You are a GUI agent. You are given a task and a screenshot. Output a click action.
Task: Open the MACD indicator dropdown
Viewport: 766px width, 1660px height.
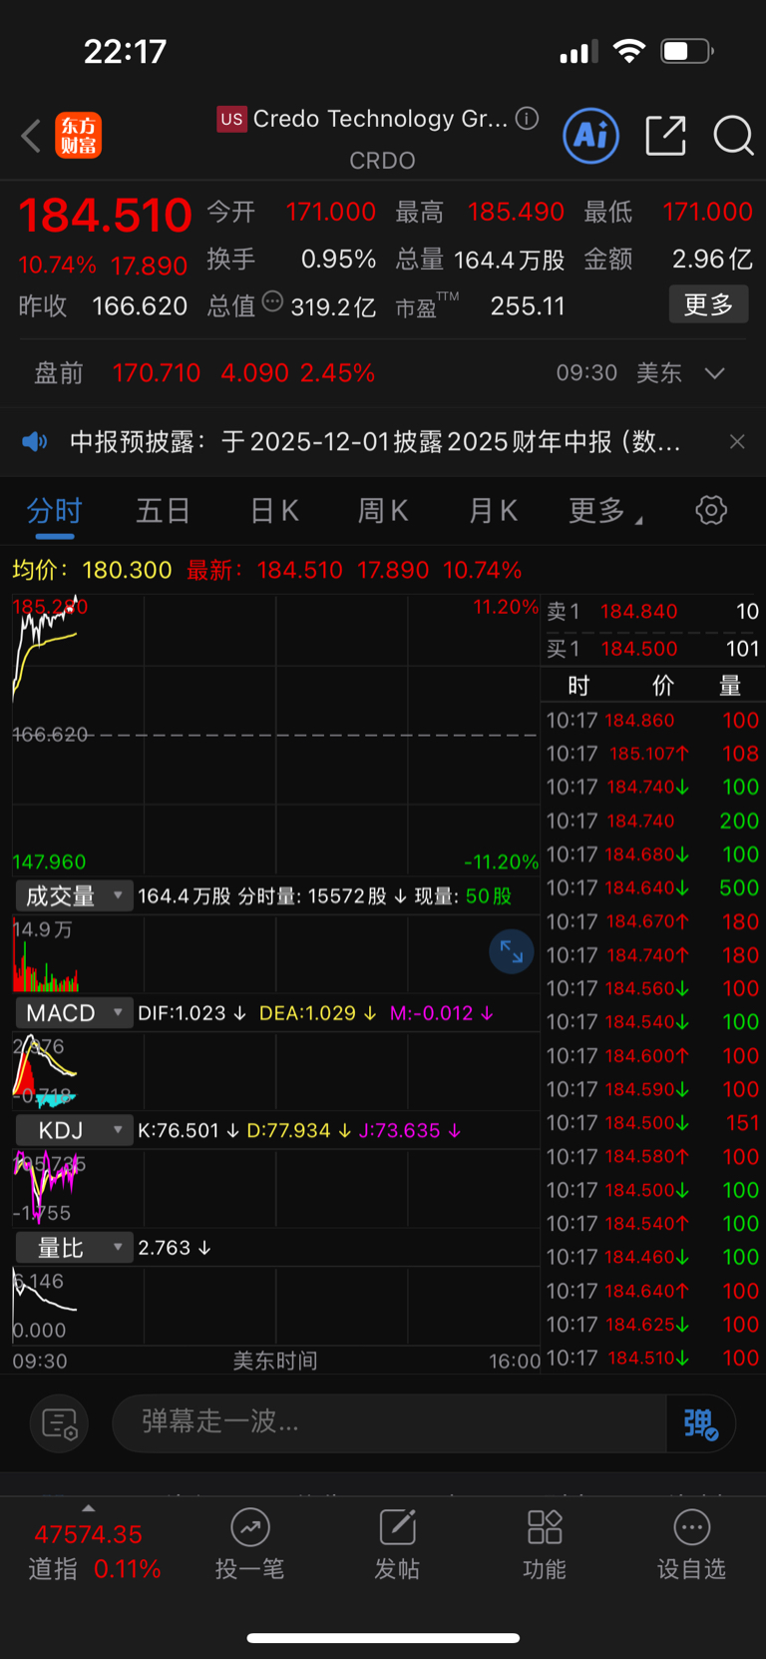click(74, 1013)
